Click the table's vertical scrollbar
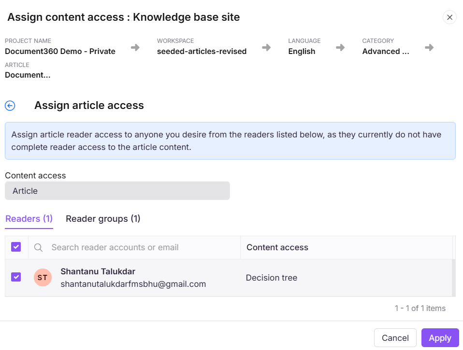The image size is (463, 350). pyautogui.click(x=454, y=278)
